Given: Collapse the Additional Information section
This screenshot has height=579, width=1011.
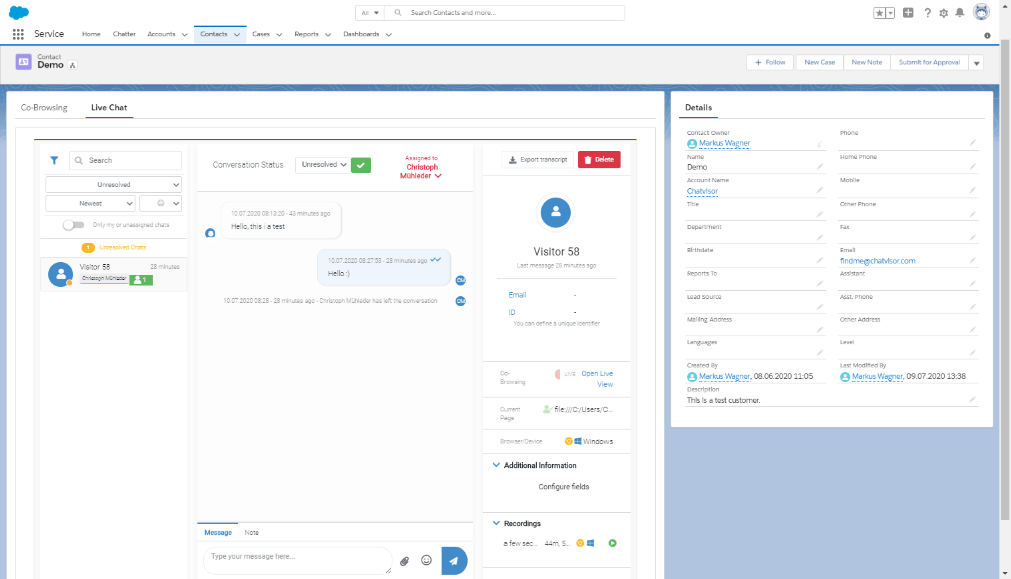Looking at the screenshot, I should click(496, 465).
